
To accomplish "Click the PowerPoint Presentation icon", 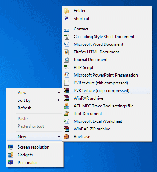I will click(66, 75).
